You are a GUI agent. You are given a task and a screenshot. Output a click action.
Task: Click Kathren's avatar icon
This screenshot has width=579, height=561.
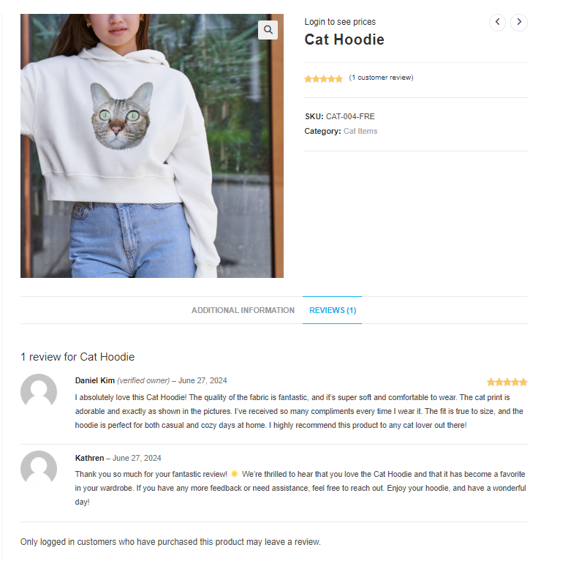(39, 468)
